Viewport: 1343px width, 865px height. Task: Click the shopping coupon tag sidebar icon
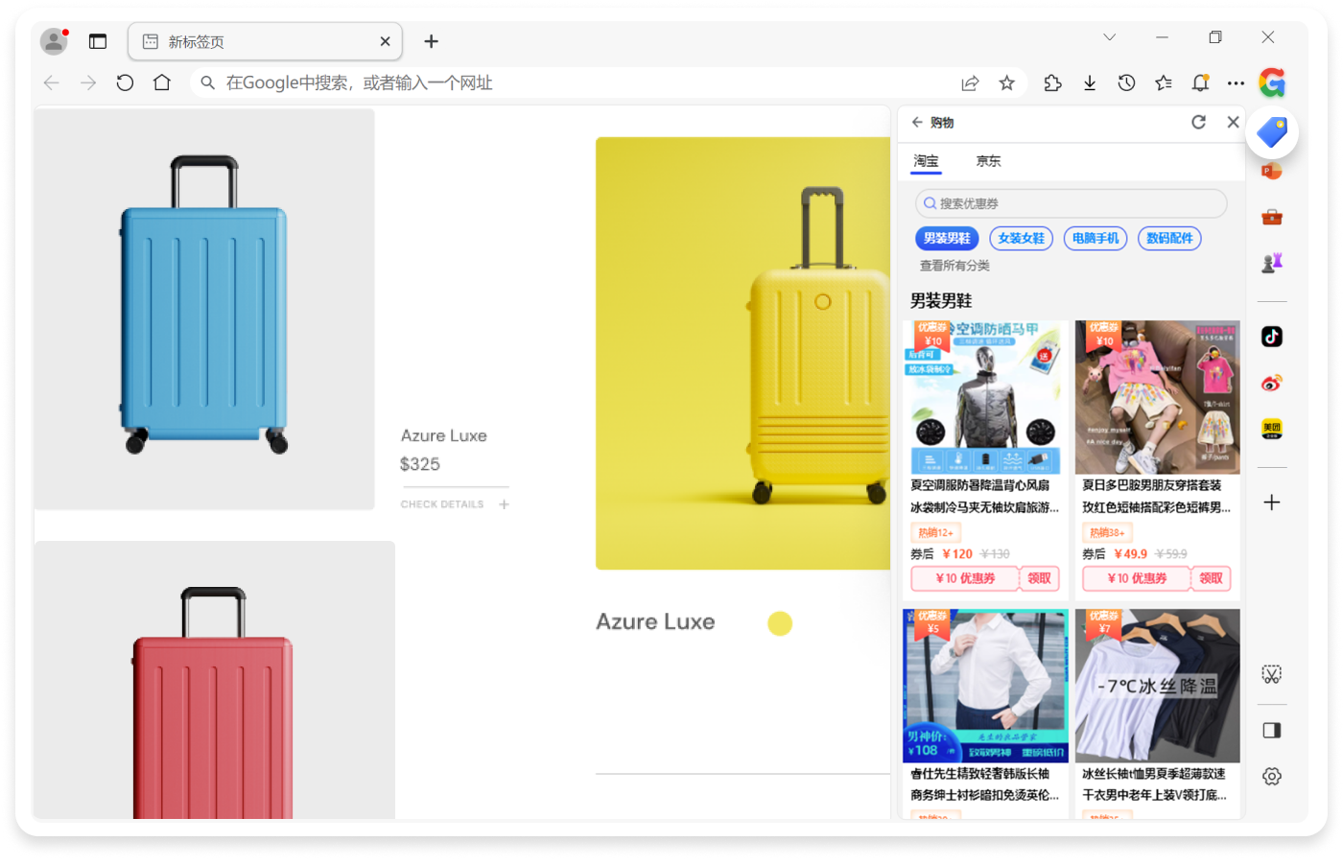tap(1272, 132)
